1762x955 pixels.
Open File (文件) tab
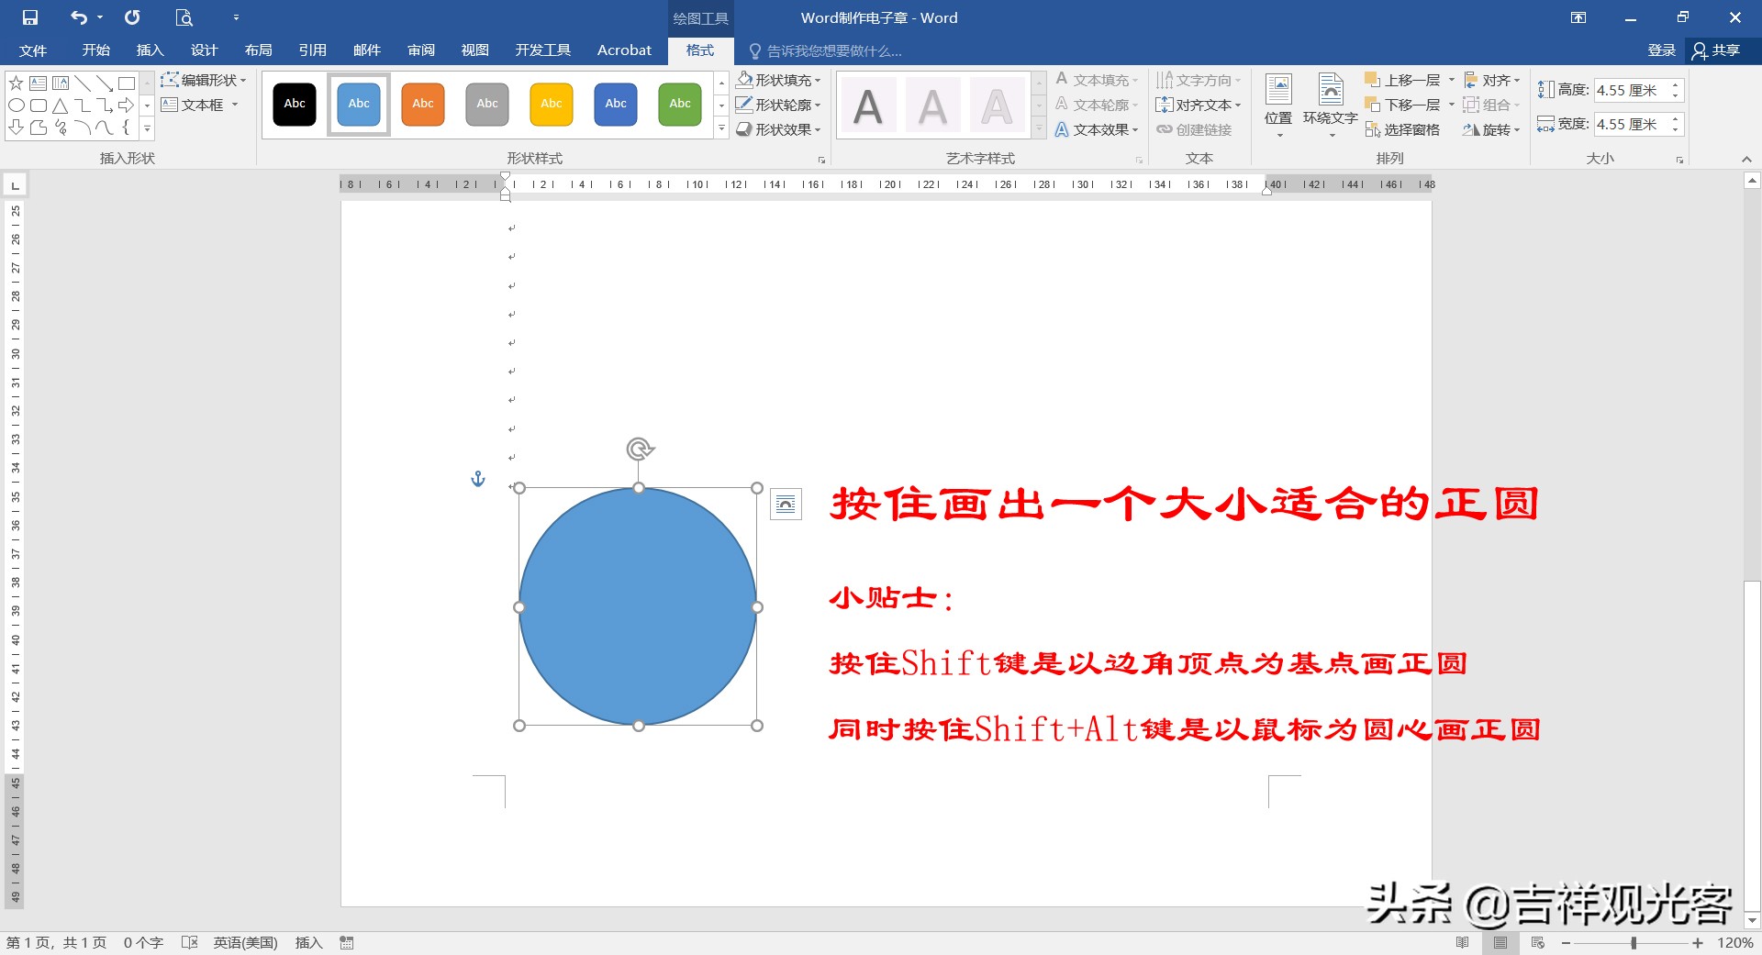(33, 50)
